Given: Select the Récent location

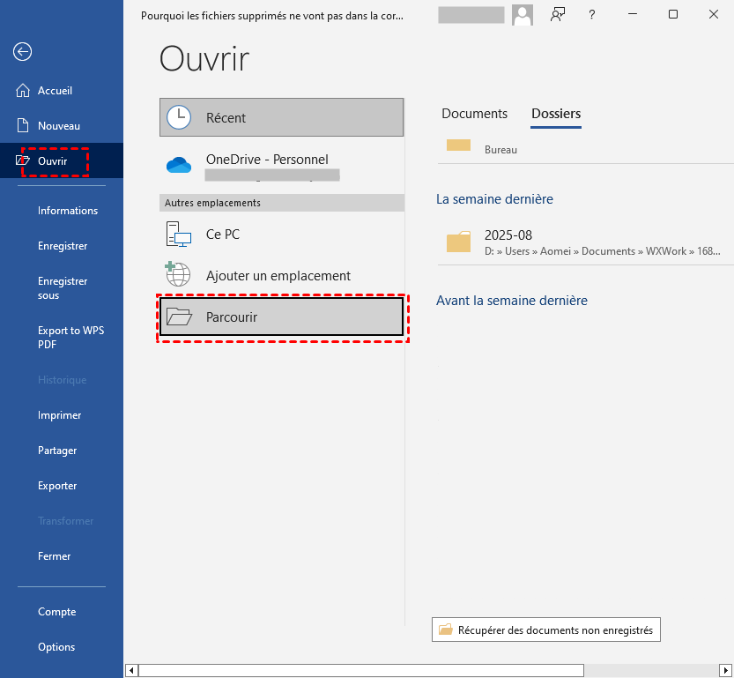Looking at the screenshot, I should coord(281,117).
